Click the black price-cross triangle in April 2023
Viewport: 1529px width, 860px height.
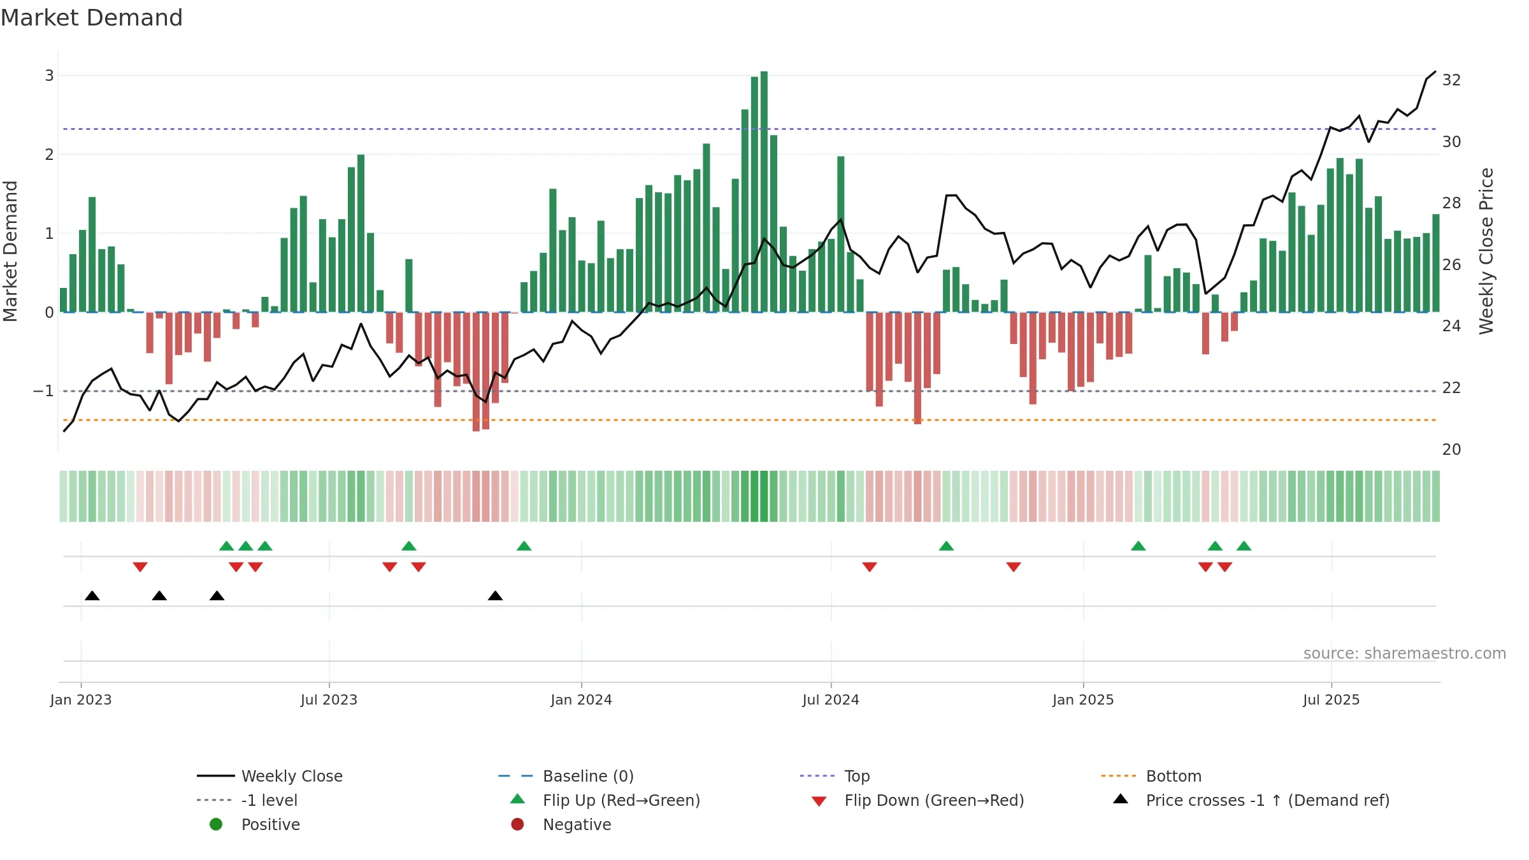pos(217,596)
